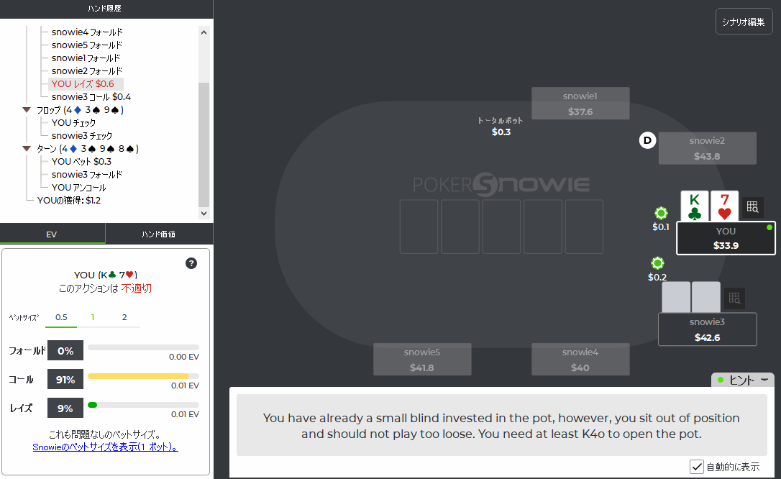Click the $0.2 big blind chip

click(x=657, y=263)
